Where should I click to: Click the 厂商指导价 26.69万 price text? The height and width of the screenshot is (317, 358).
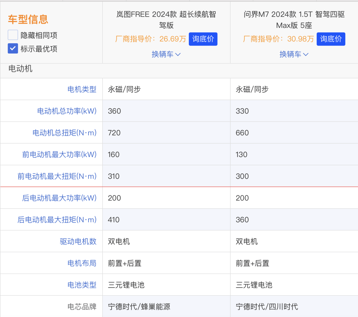[x=151, y=39]
